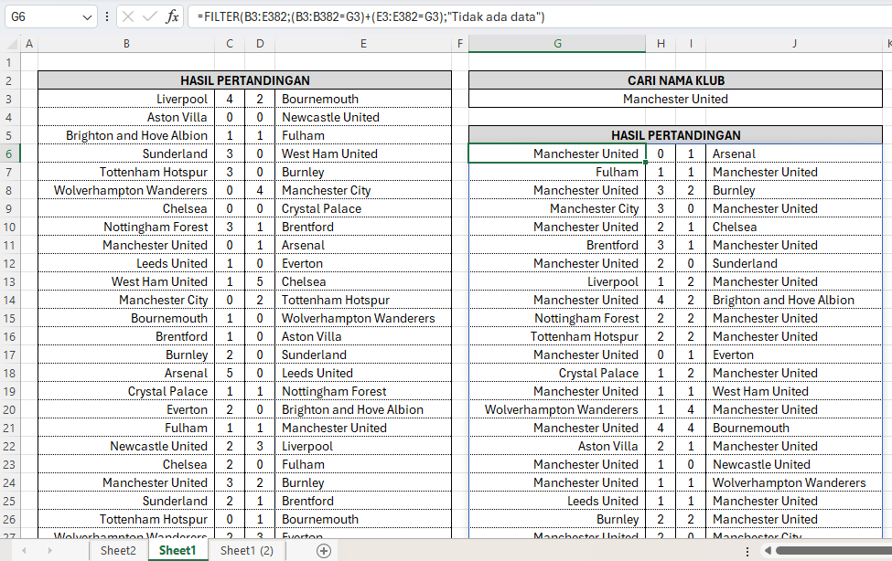
Task: Select cell Aston Villa in row 4
Action: (x=126, y=117)
